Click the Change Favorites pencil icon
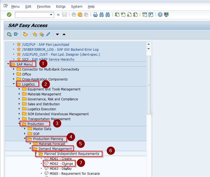Screen dimensions: 210x177 click(48, 34)
